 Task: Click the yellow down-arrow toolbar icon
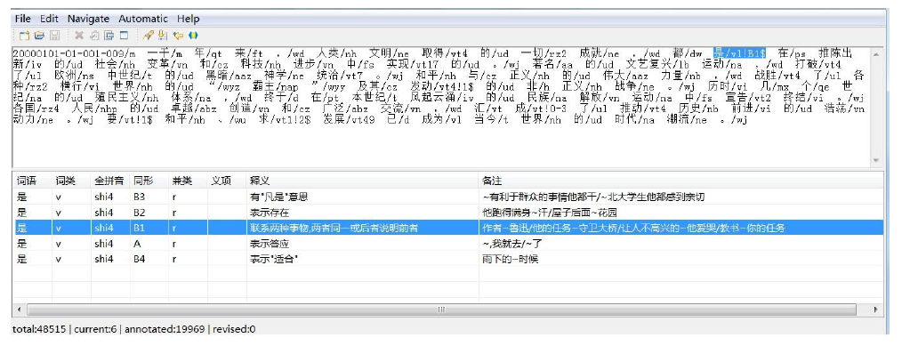163,36
